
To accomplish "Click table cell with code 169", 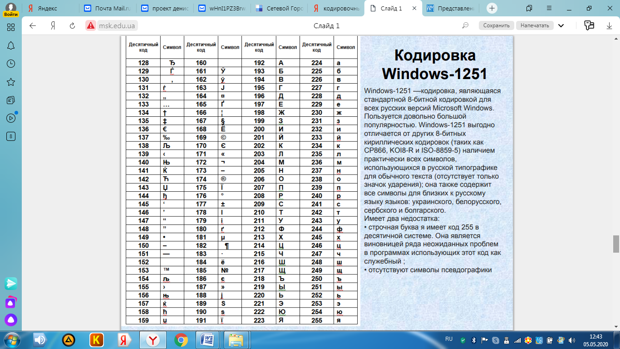I will pyautogui.click(x=201, y=137).
